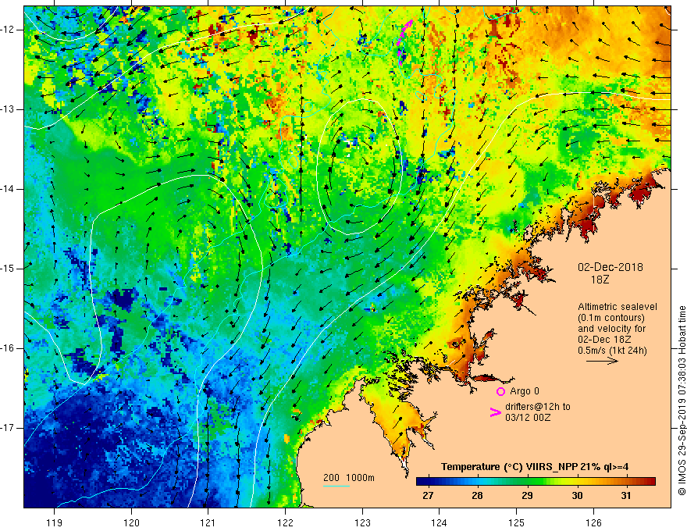Click the 'Altimetric sealevel' text
This screenshot has width=687, height=531.
point(618,307)
